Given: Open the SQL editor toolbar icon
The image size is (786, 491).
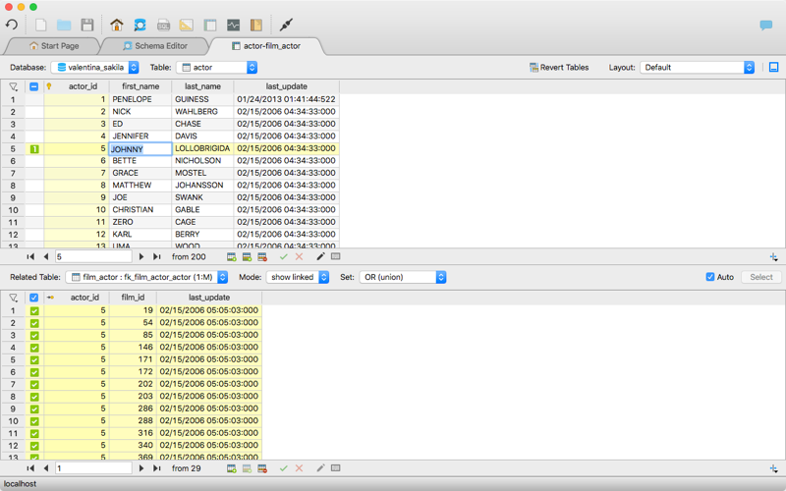Looking at the screenshot, I should [x=163, y=25].
